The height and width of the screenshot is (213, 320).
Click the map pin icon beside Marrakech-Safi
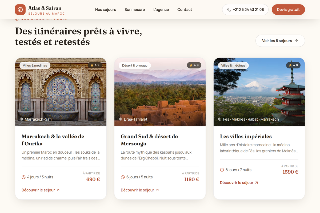click(x=21, y=119)
